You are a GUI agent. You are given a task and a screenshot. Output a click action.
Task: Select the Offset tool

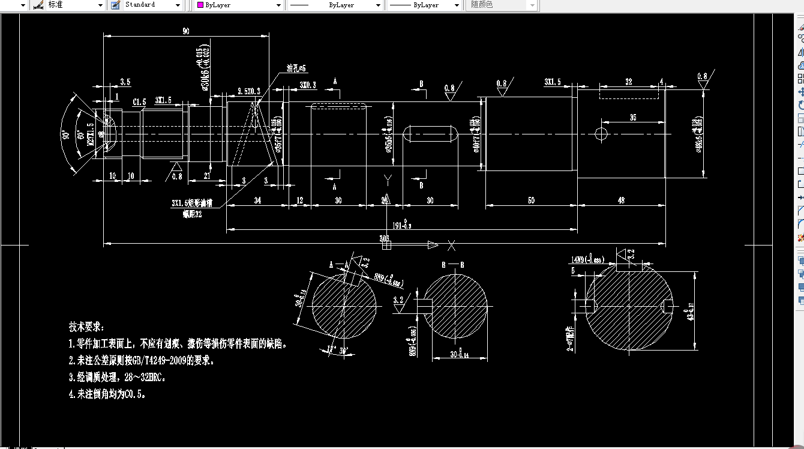pos(800,65)
